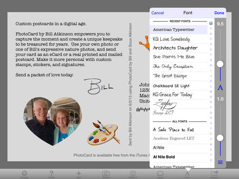Tap the blue A font size icon
The width and height of the screenshot is (239, 179).
220,88
